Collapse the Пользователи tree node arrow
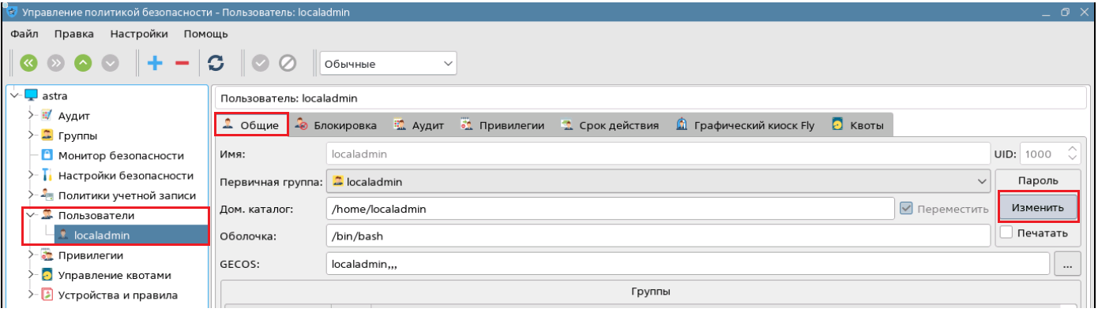1098x312 pixels. [32, 215]
